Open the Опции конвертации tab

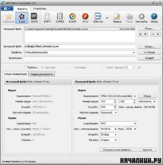15,74
